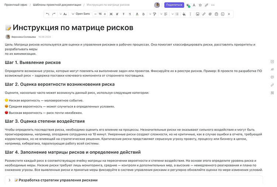277x187 pixels.
Task: Open the highlight color droplet
Action: coord(143,14)
